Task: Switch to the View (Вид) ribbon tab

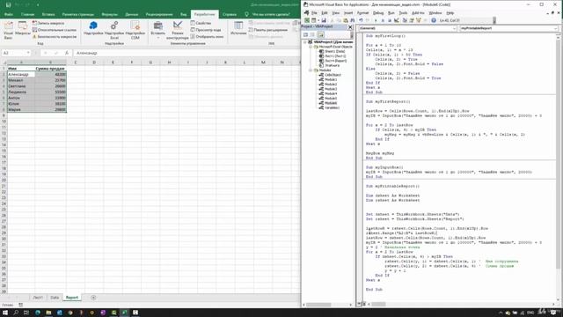Action: (x=184, y=14)
